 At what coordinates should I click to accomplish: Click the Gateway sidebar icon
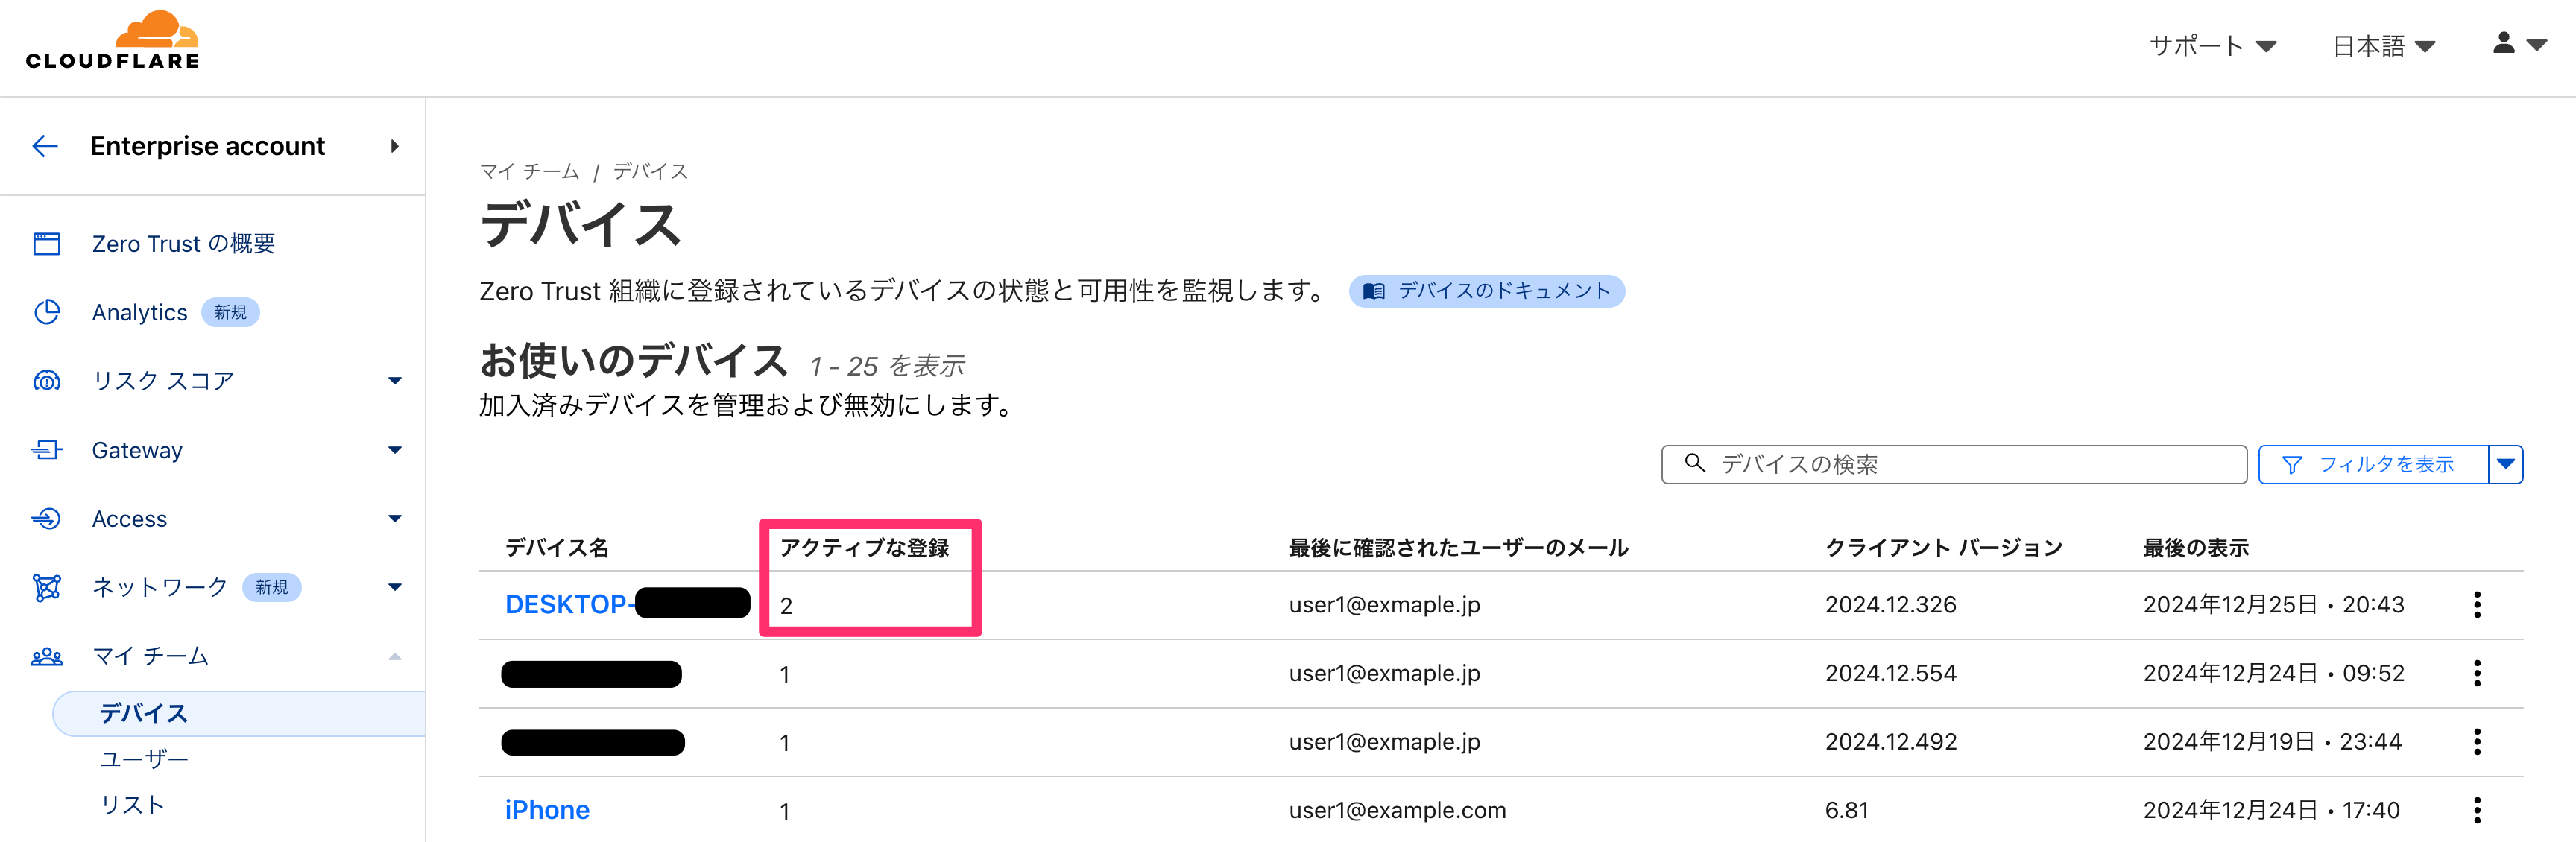click(x=47, y=450)
